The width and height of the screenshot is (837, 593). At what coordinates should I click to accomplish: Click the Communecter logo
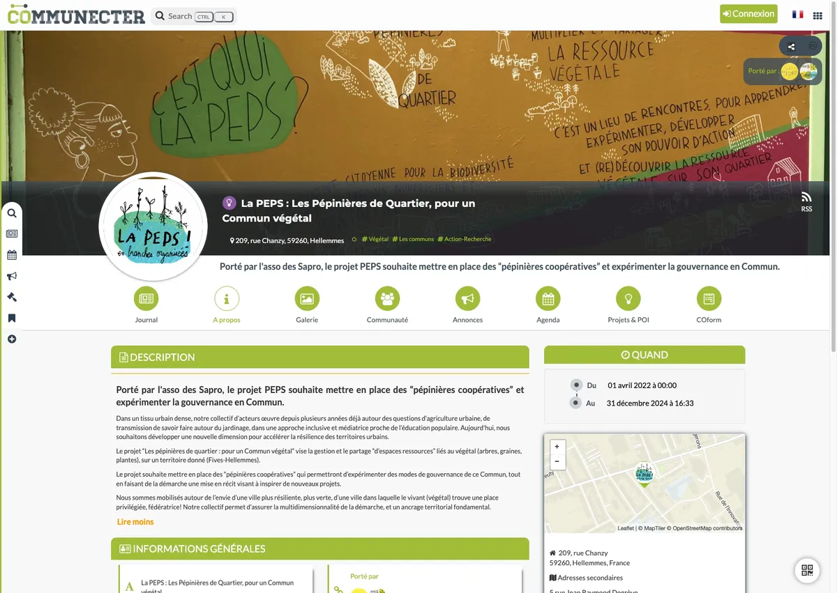click(76, 14)
